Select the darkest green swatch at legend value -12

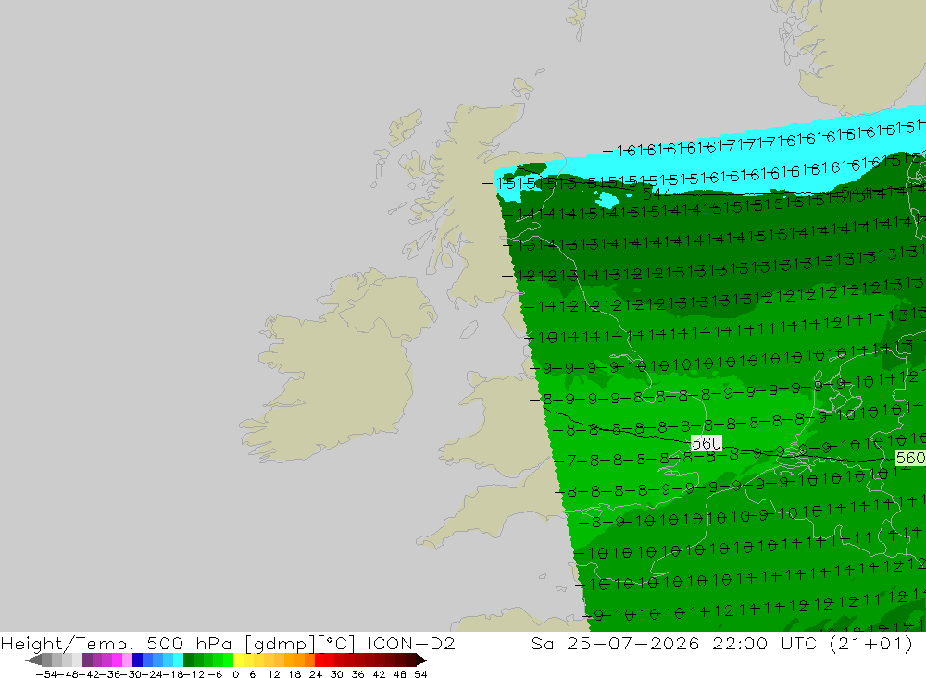188,660
